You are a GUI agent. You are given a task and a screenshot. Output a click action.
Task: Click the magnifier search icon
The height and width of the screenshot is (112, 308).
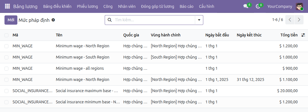coord(110,20)
